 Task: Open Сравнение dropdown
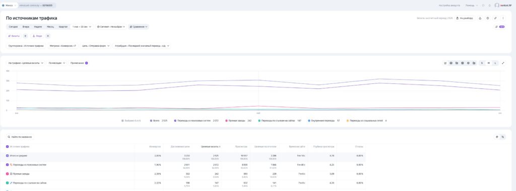pyautogui.click(x=139, y=27)
